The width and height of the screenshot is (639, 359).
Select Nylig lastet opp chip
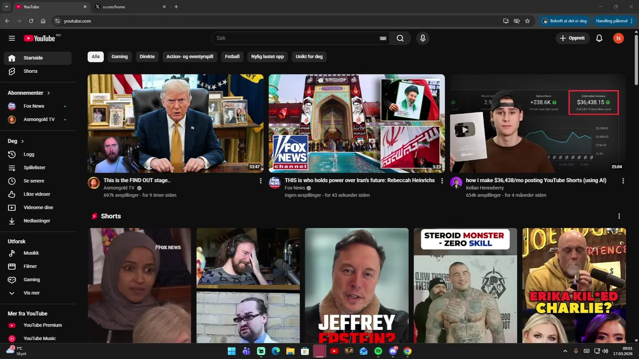coord(268,57)
